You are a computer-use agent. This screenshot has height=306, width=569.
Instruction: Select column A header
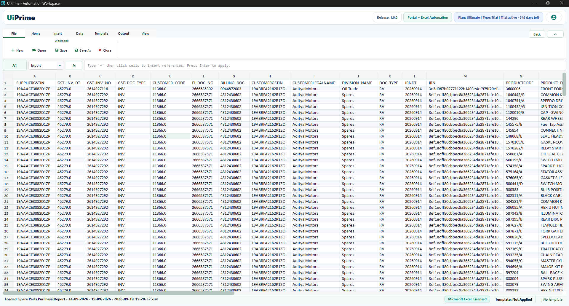(x=34, y=76)
